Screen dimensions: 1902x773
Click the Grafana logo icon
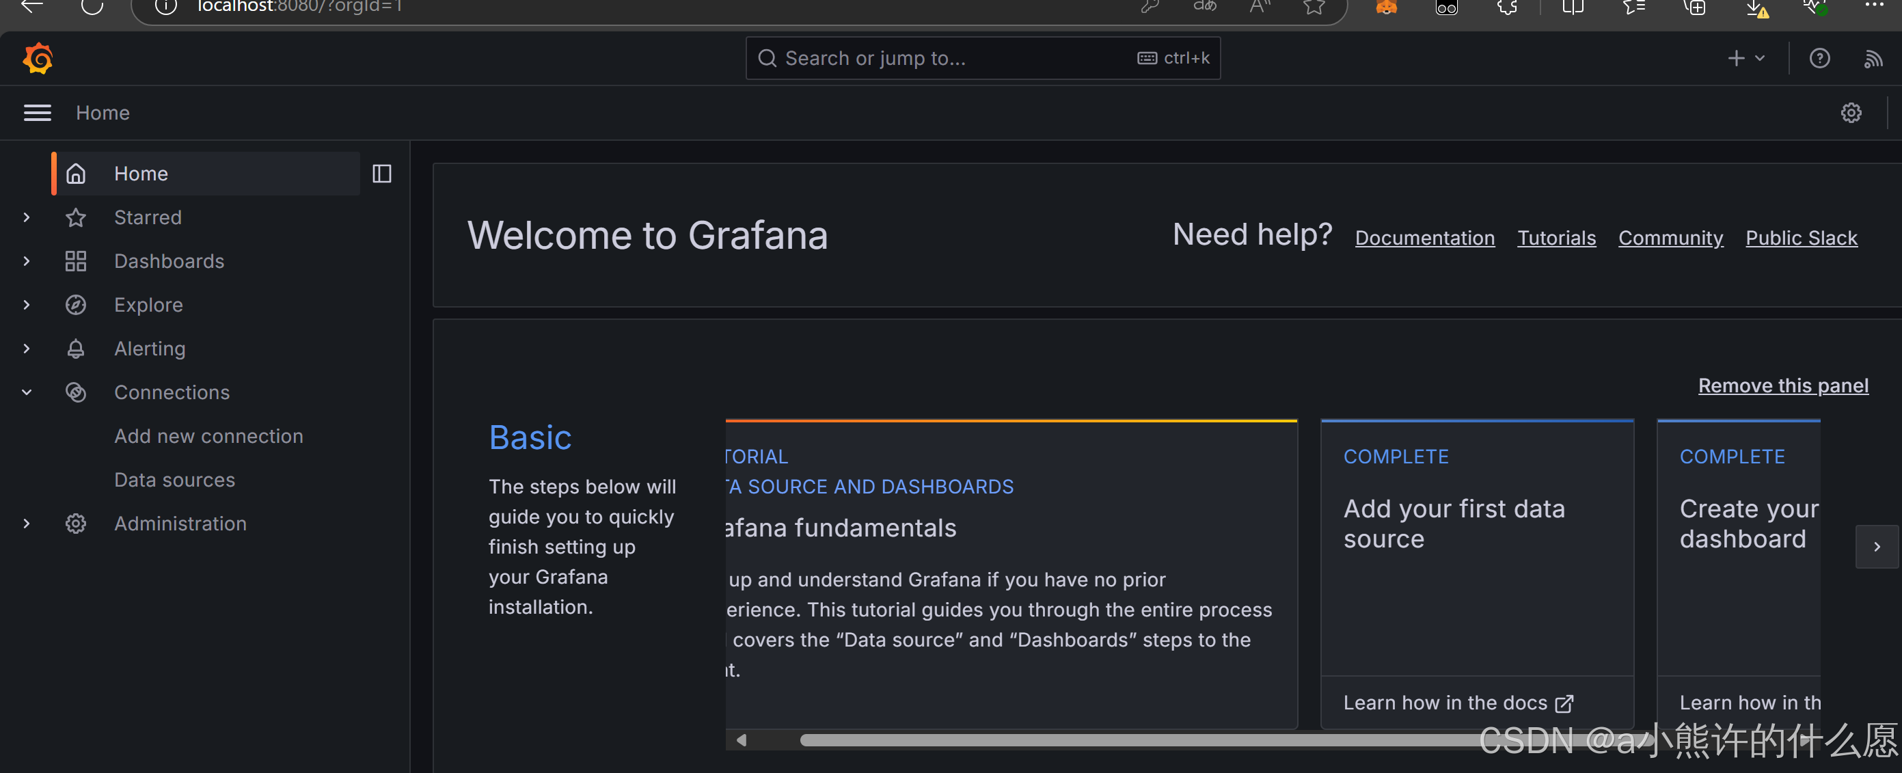point(38,58)
